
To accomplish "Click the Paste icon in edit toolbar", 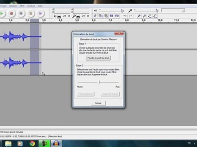I will click(x=106, y=16).
